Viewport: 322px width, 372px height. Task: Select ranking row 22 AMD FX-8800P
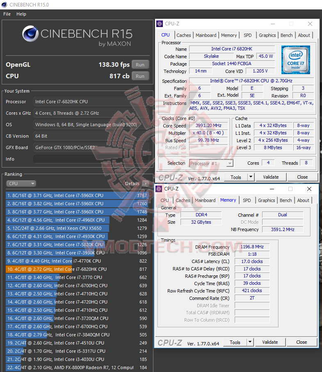coord(77,367)
